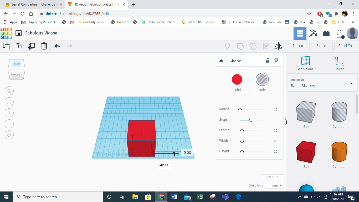Image resolution: width=359 pixels, height=202 pixels.
Task: Click the -45.00 dimension value
Action: pyautogui.click(x=164, y=165)
